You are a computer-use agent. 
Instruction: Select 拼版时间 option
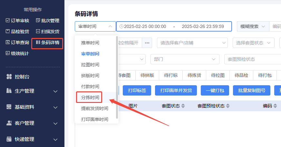click(90, 76)
